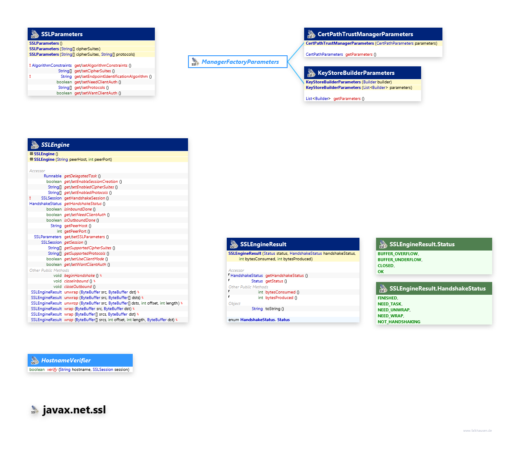Click get/setEnableSessionCreation in SSLEngine
This screenshot has height=450, width=516.
tap(91, 182)
